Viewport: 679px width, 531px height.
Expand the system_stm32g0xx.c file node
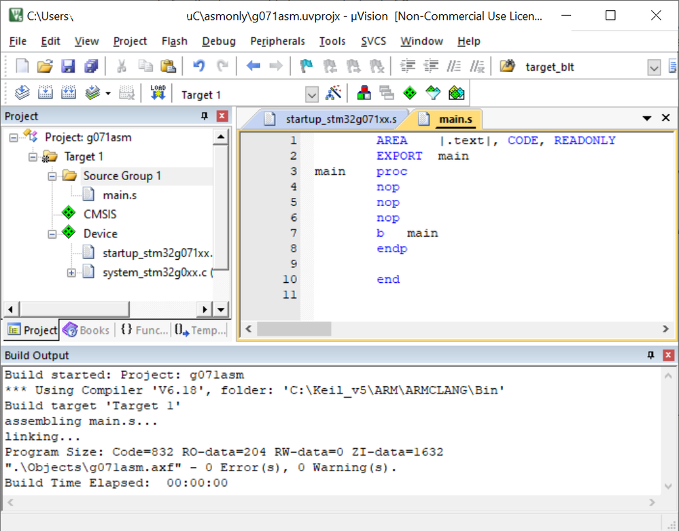pyautogui.click(x=71, y=273)
